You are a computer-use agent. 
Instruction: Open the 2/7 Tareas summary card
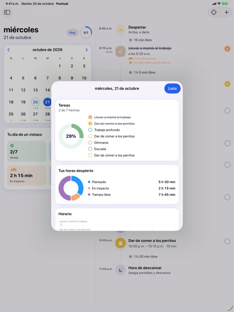27,151
